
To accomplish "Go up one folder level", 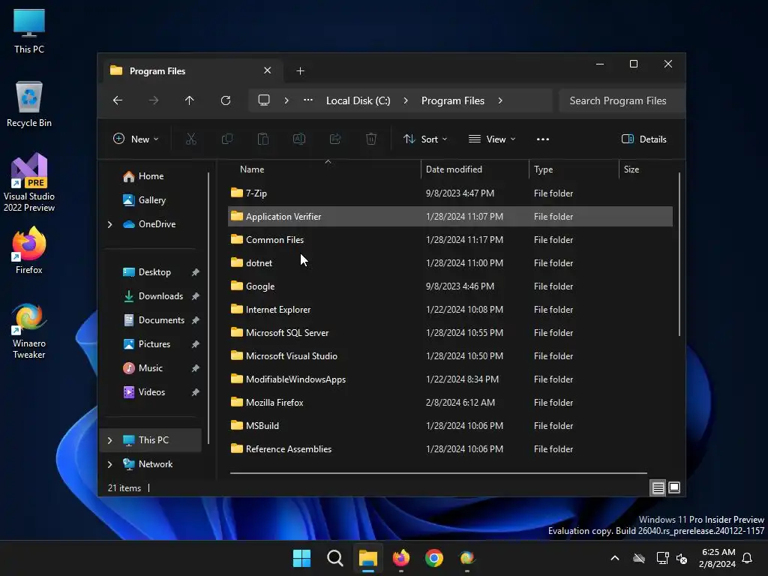I will [x=190, y=100].
